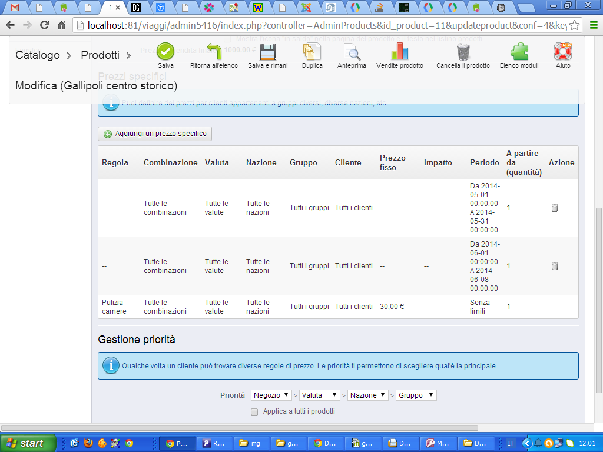Open the Negozio priority dropdown
Screen dimensions: 603x452
pos(271,395)
